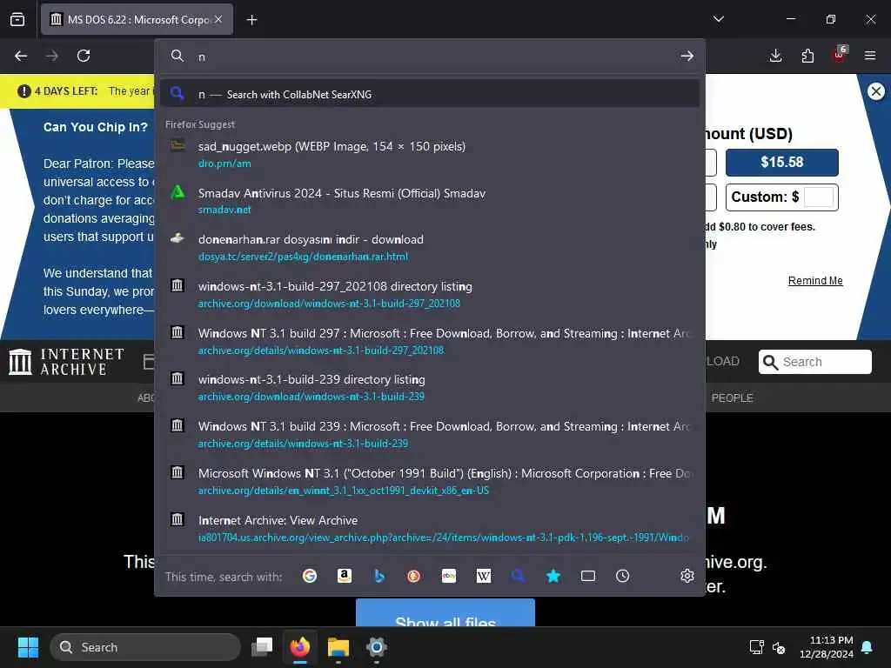Open the Firefox extensions menu
This screenshot has width=891, height=668.
coord(807,56)
